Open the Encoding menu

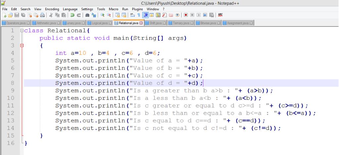[52, 9]
